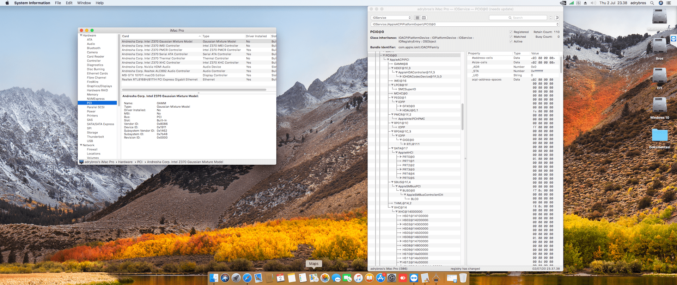Sort by the Type column in PCI list
The width and height of the screenshot is (677, 285).
tap(224, 36)
